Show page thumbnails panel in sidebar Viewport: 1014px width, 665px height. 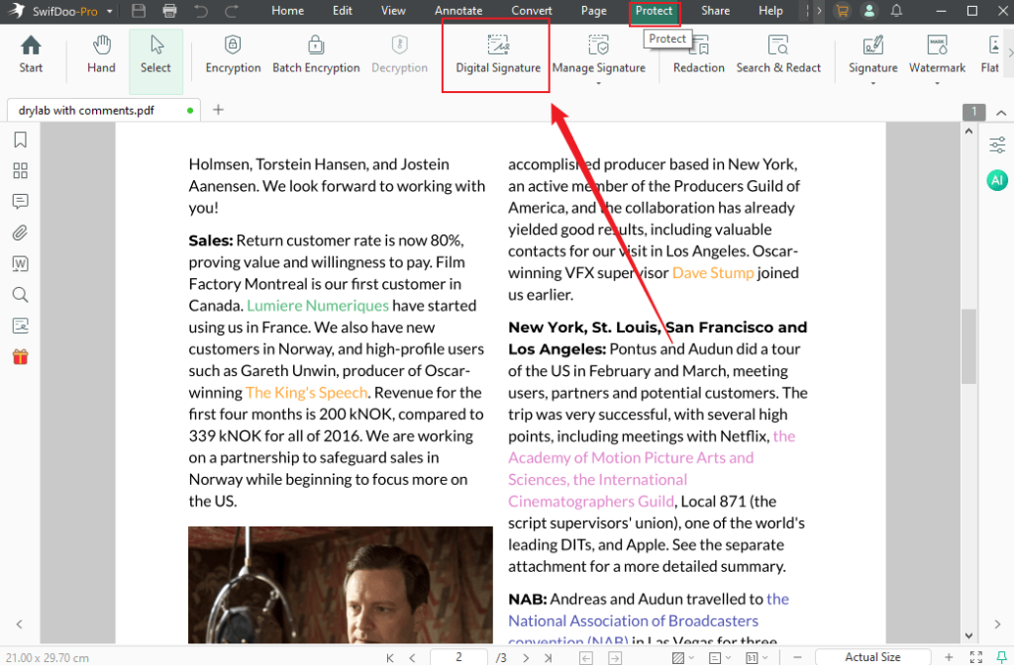point(20,170)
